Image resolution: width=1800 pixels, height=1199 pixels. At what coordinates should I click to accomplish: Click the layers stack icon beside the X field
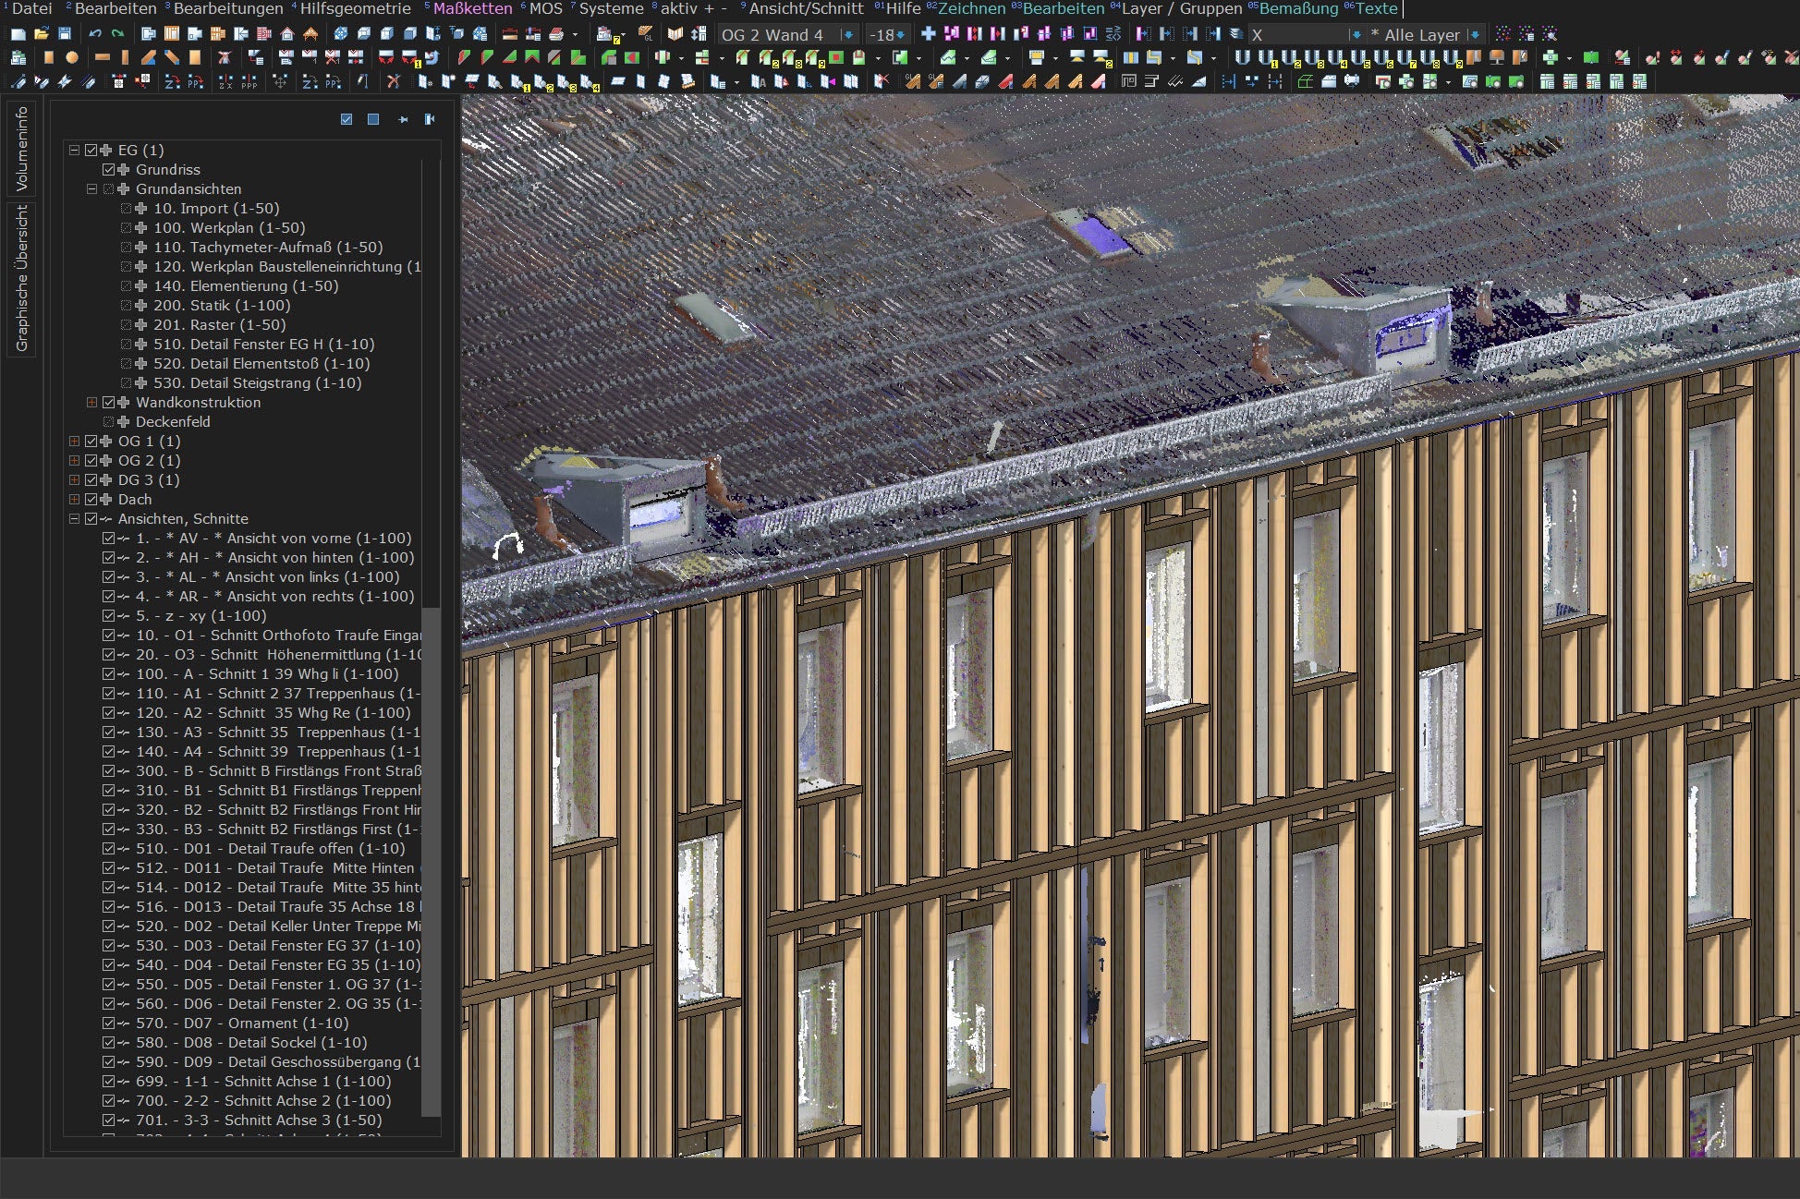(1235, 34)
